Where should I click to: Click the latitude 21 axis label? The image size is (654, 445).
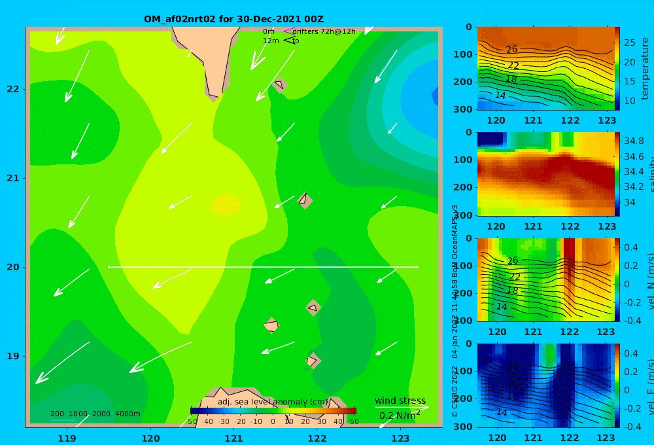(x=13, y=178)
